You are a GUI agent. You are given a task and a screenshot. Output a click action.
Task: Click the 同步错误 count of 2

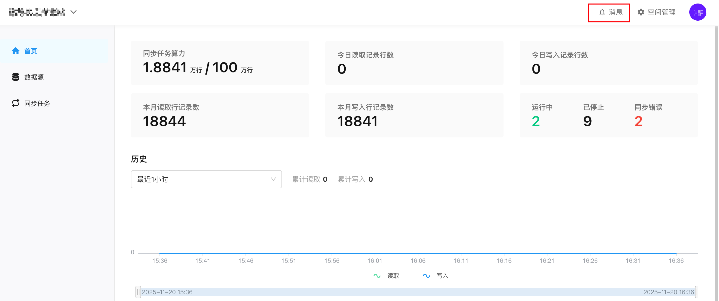(638, 121)
